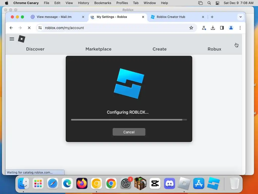Image resolution: width=258 pixels, height=194 pixels.
Task: Stop loading the page
Action: (x=29, y=28)
